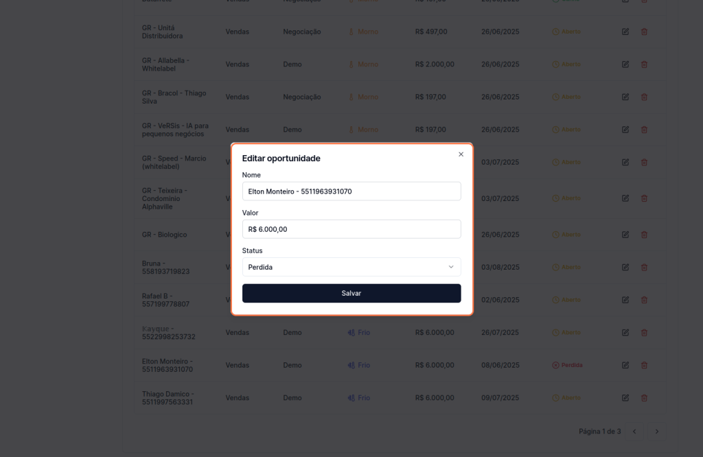
Task: Edit the GR - VeRSis opportunity row
Action: [625, 130]
